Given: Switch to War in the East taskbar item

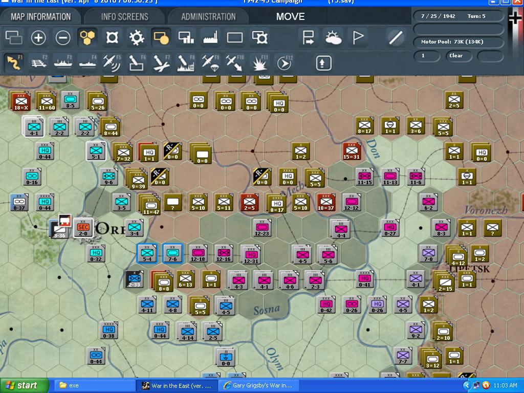Looking at the screenshot, I should tap(177, 386).
